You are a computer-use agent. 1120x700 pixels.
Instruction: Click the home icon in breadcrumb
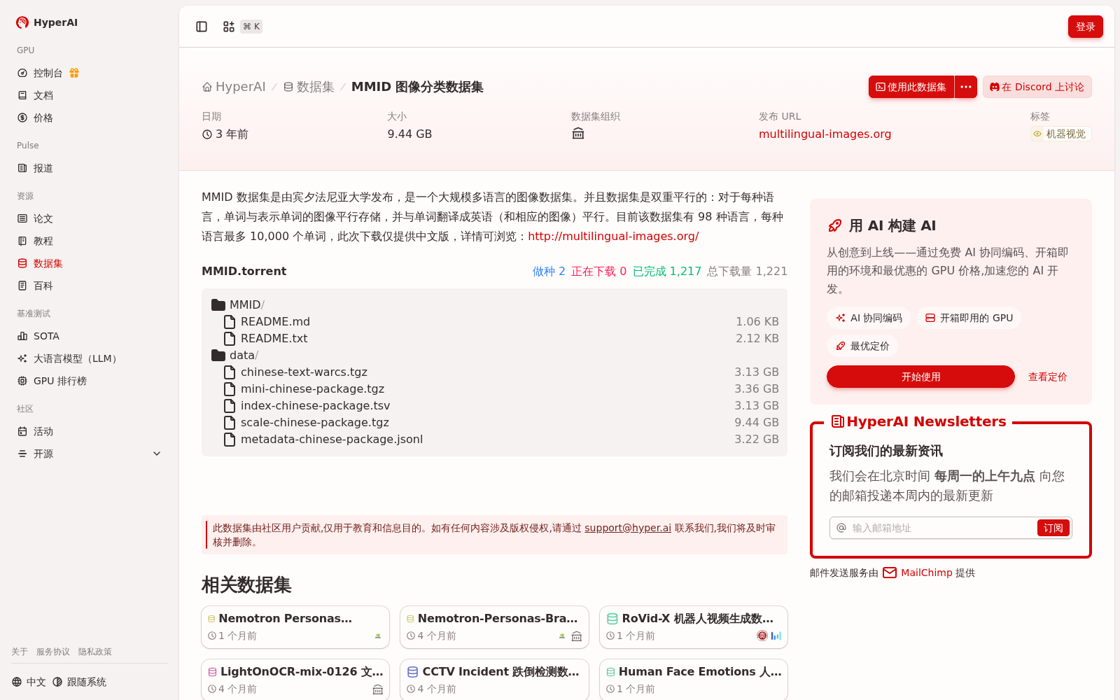point(207,87)
